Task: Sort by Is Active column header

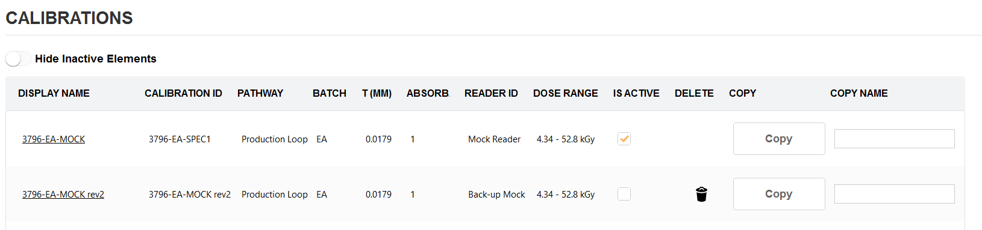Action: tap(636, 93)
